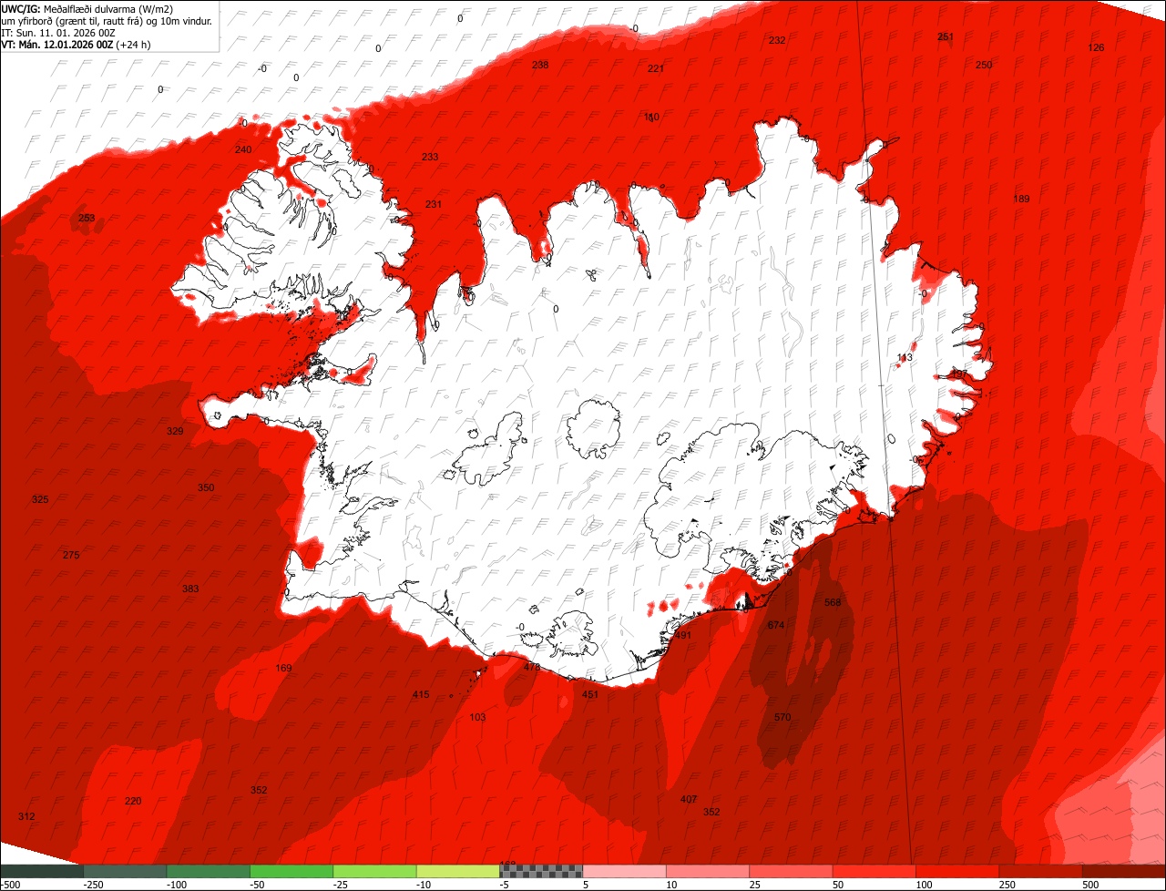Select the dark red 250 to 500 swatch
Screen dimensions: 1166x891
coord(1040,871)
